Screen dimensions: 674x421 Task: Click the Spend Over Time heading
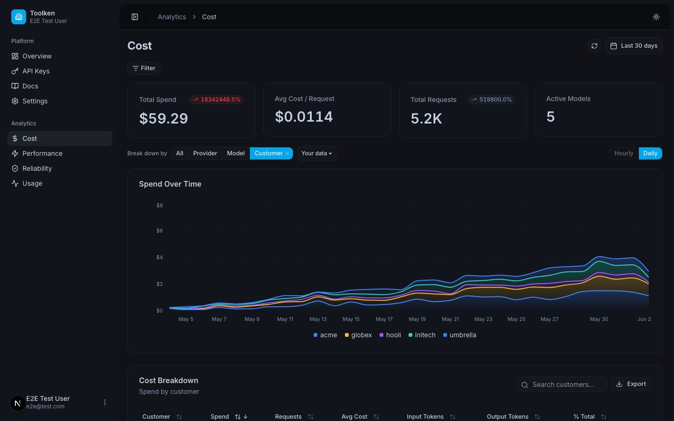pos(170,184)
